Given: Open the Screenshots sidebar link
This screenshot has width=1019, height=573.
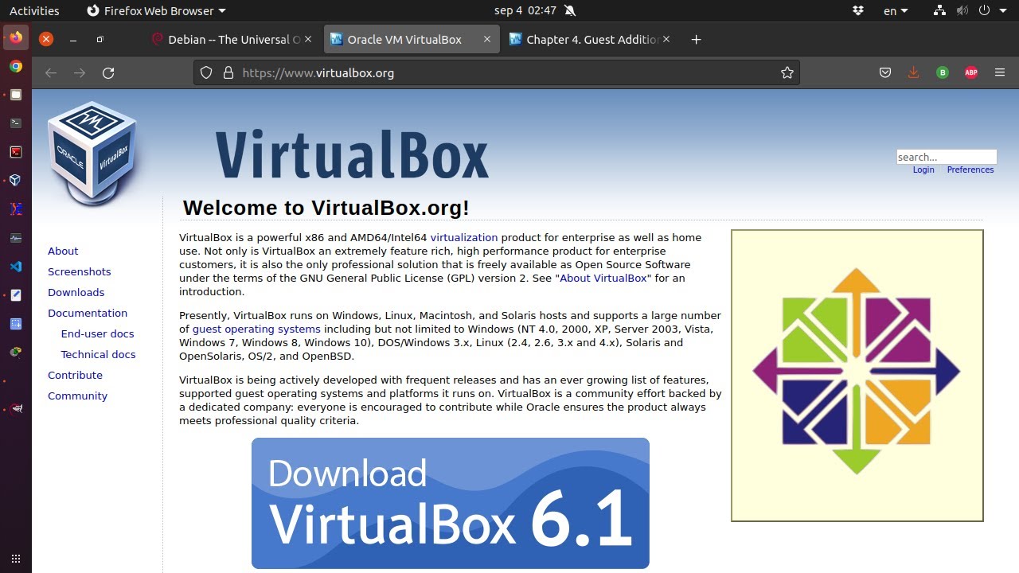Looking at the screenshot, I should (x=80, y=271).
